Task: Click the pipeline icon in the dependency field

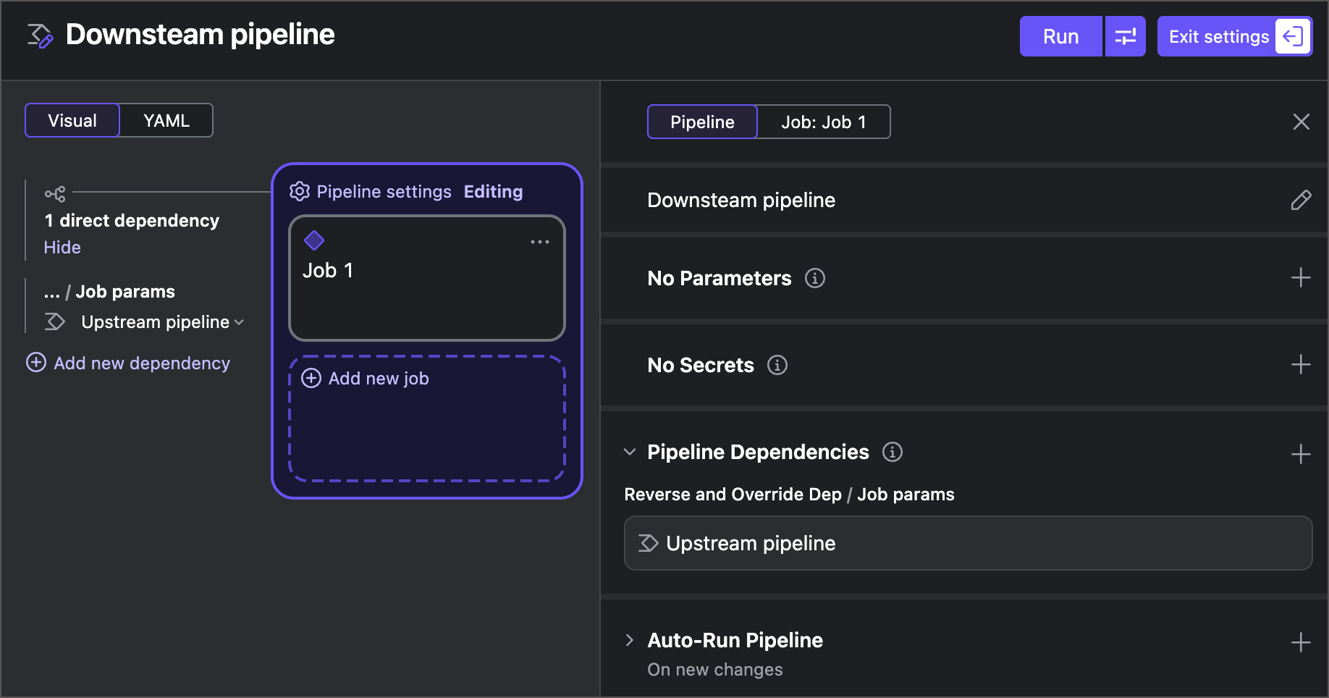Action: [x=648, y=543]
